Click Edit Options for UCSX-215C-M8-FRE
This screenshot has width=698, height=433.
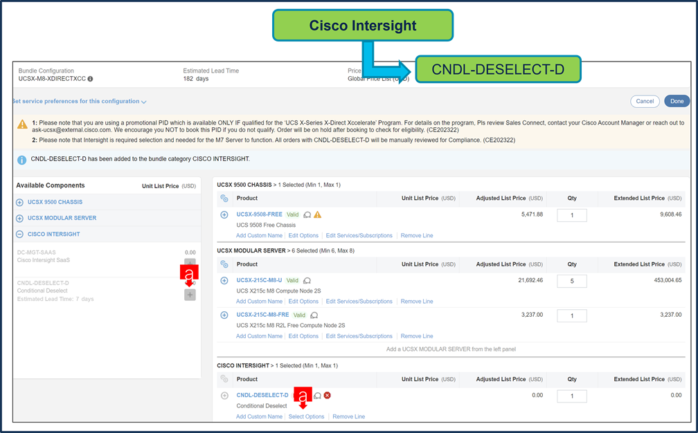tap(303, 336)
